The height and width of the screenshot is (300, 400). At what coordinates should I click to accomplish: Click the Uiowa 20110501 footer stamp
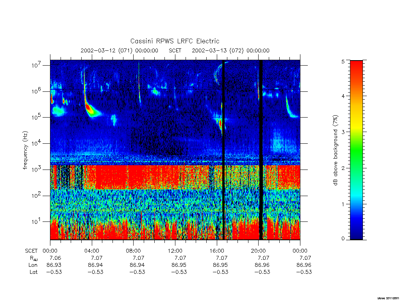388,298
